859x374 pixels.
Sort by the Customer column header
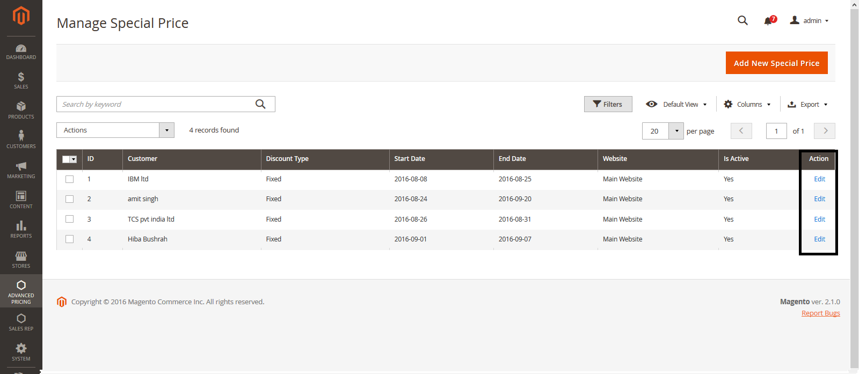(191, 159)
